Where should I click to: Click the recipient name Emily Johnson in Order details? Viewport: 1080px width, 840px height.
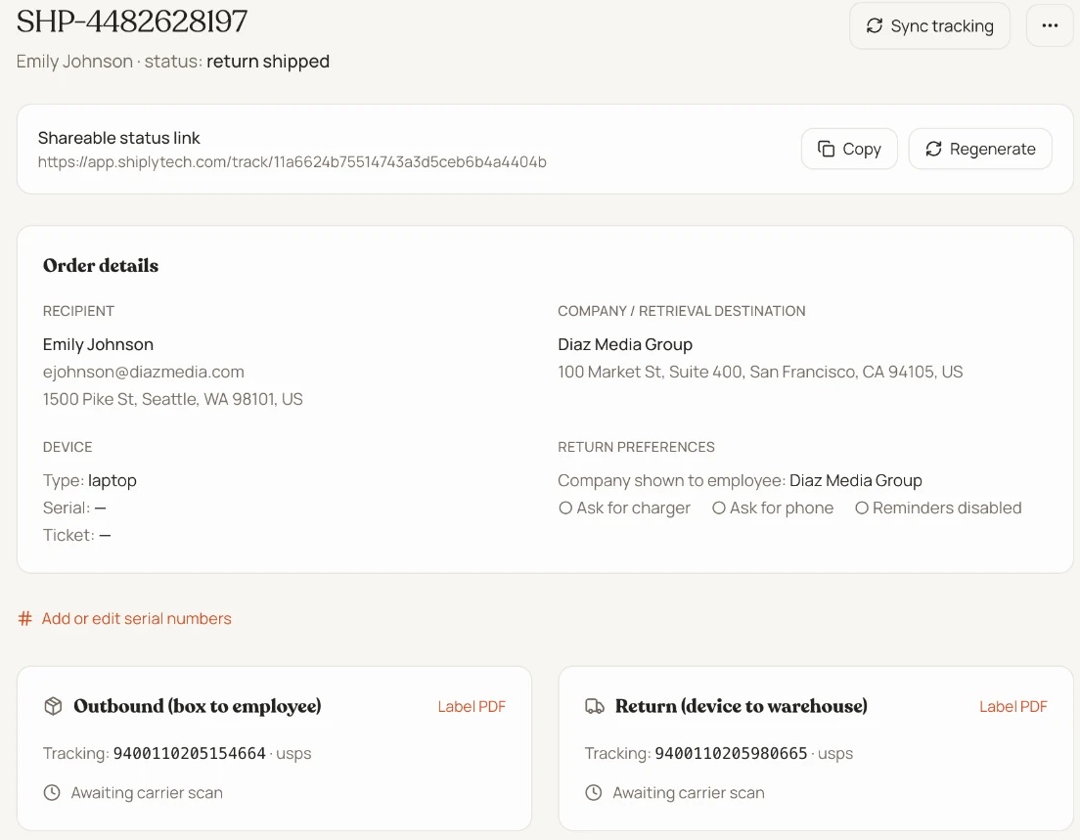coord(98,344)
